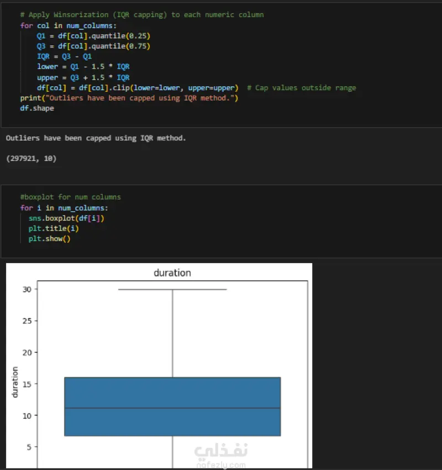Click the print statement in the first cell
The width and height of the screenshot is (442, 470).
tap(129, 98)
